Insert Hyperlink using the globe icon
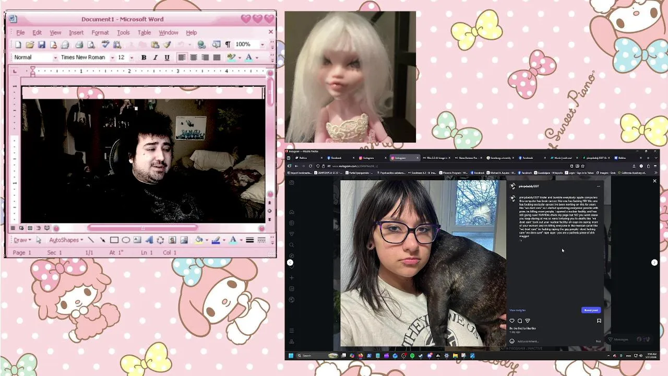 [x=201, y=45]
